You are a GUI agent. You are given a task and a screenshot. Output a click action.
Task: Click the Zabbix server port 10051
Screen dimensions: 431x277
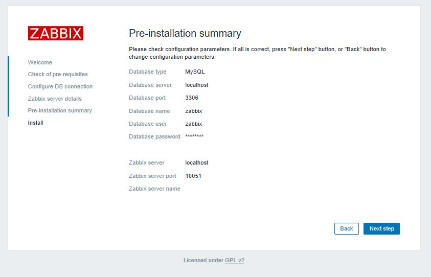(x=193, y=176)
